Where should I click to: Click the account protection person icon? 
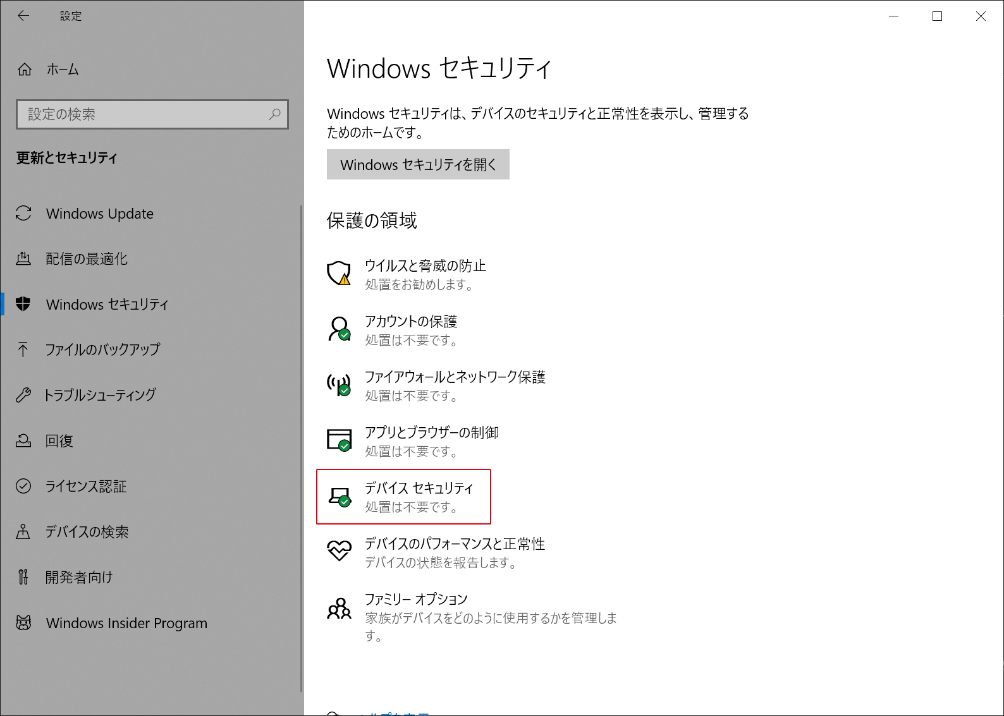coord(339,329)
